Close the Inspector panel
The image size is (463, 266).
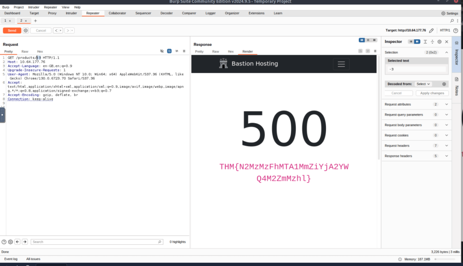[x=446, y=41]
